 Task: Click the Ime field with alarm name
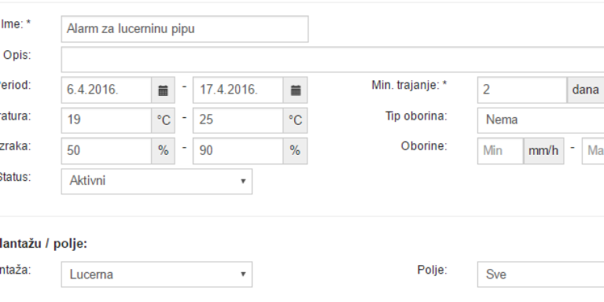[x=185, y=29]
